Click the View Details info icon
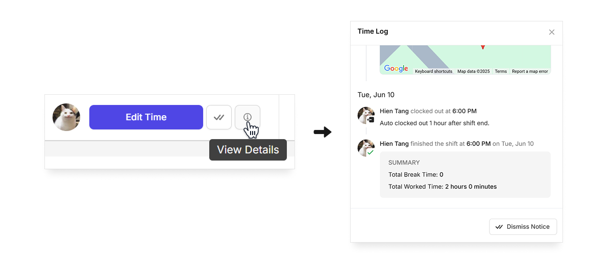Screen dimensions: 589x264 248,117
